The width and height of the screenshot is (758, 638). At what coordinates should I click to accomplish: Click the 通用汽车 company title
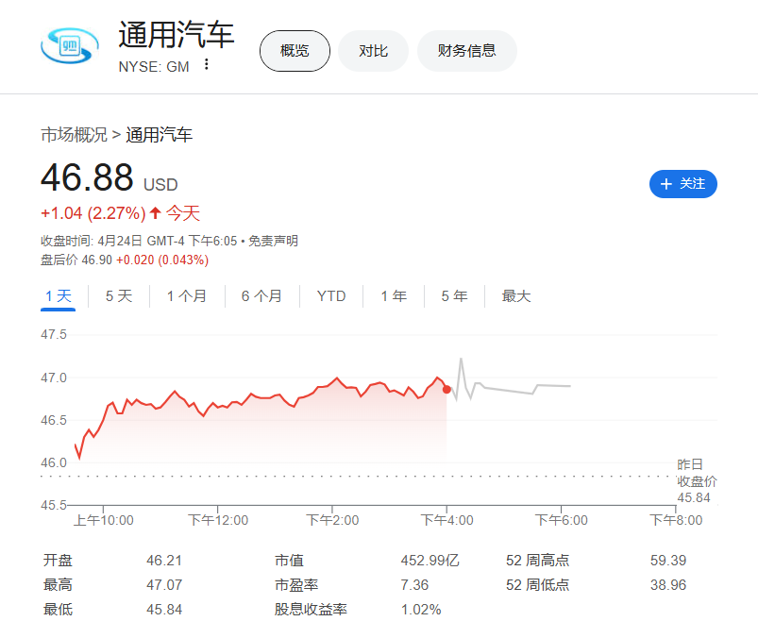click(x=177, y=35)
